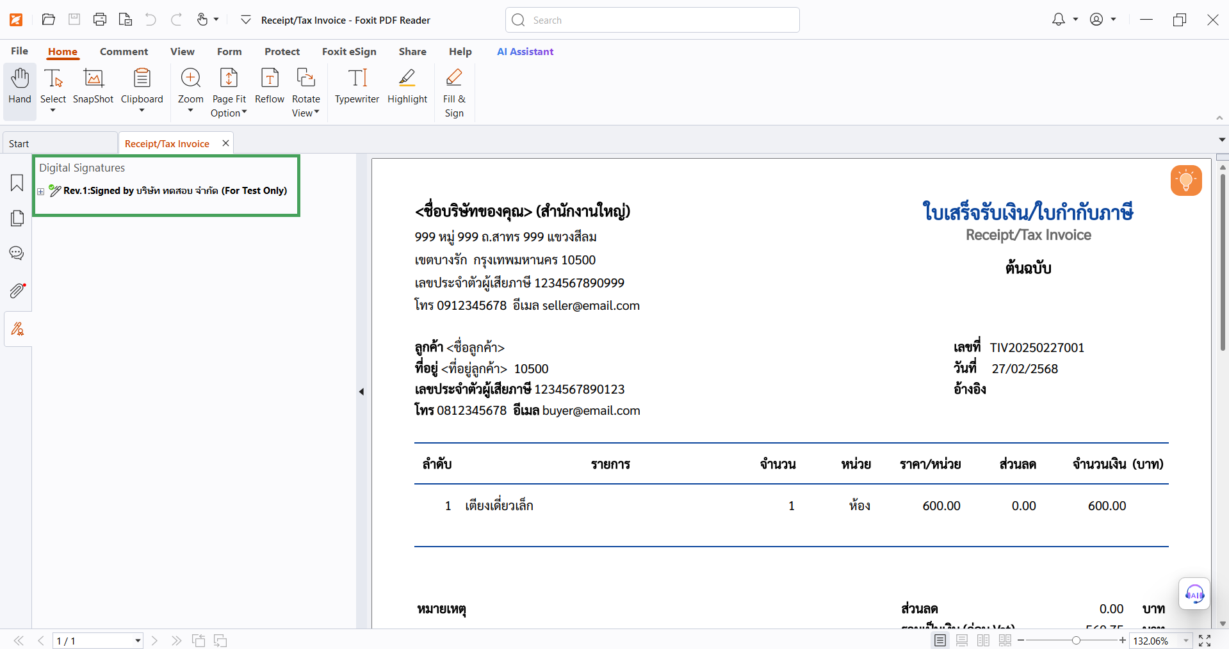The width and height of the screenshot is (1229, 649).
Task: Open the Attachments panel
Action: 17,291
